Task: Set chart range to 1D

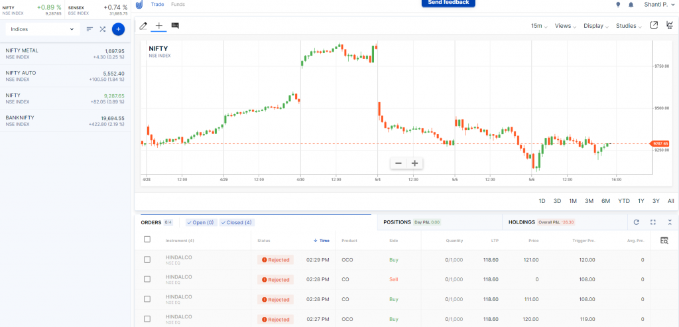Action: (542, 201)
